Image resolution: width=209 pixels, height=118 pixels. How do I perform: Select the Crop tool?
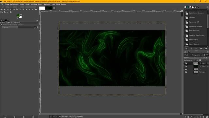click(14, 10)
